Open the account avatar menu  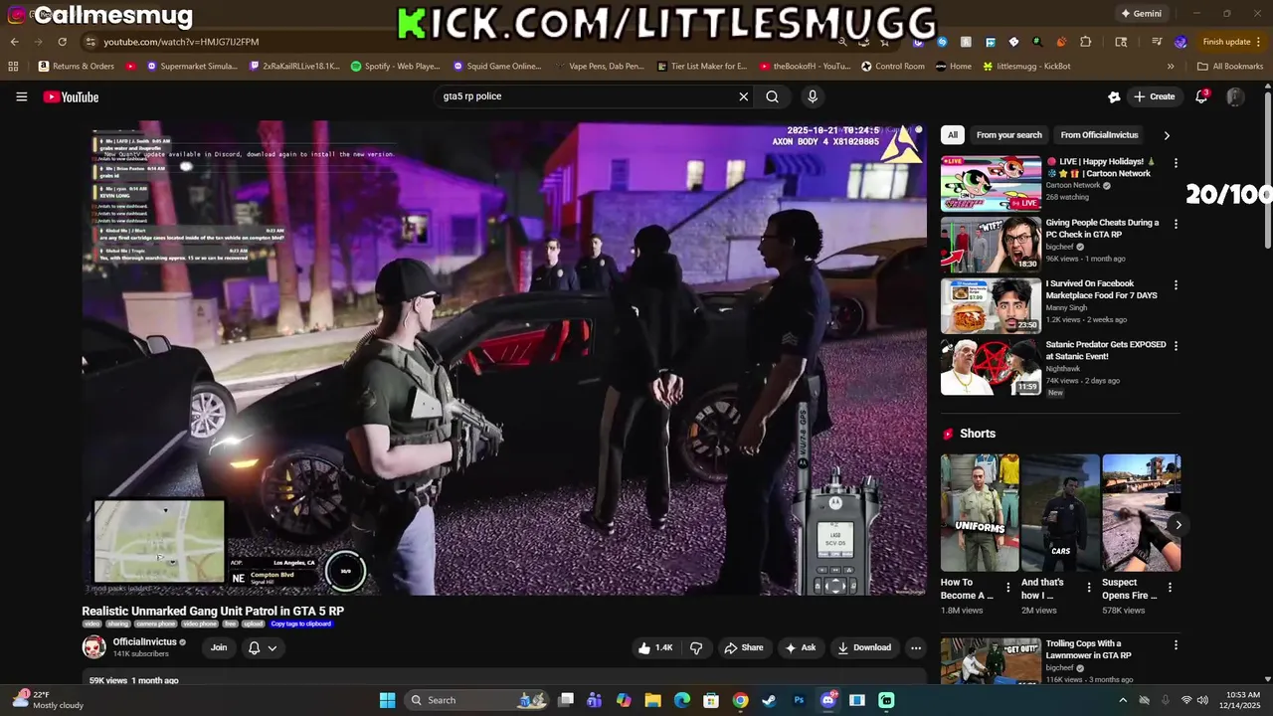point(1235,96)
